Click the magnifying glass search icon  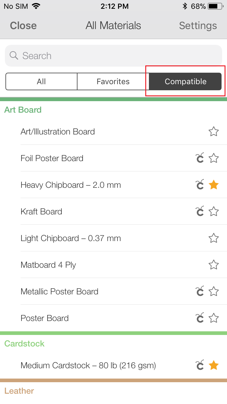click(14, 56)
